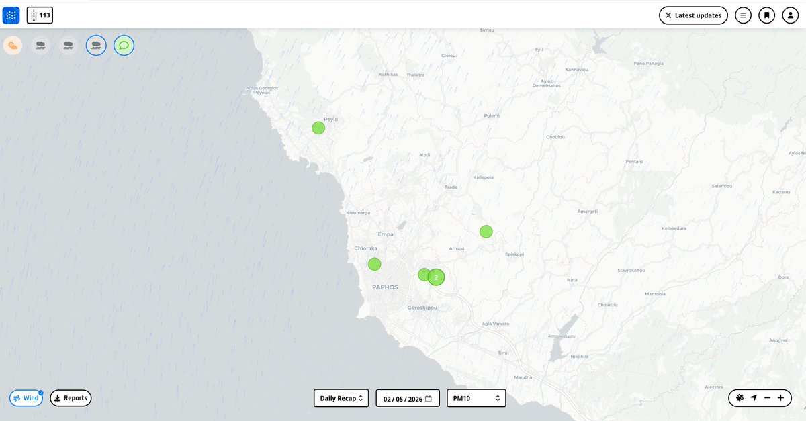
Task: Click the Timi map label
Action: [x=502, y=353]
